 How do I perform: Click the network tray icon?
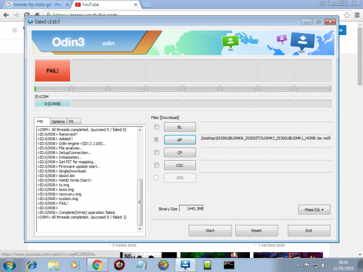(315, 265)
